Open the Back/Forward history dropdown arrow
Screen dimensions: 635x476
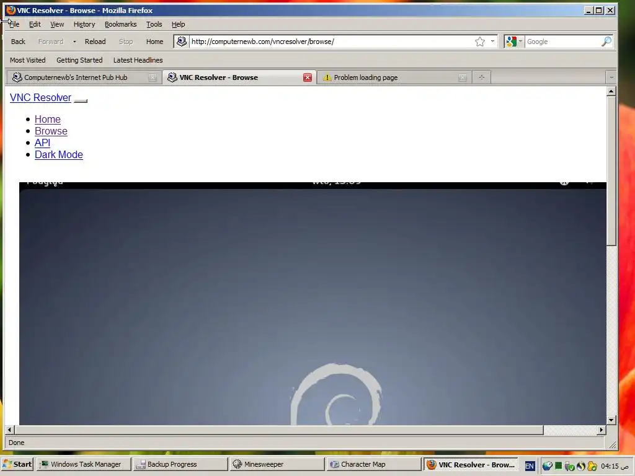(x=74, y=42)
